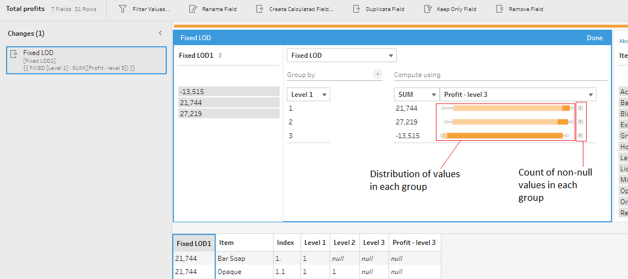628x279 pixels.
Task: Click the Duplicate Field icon
Action: coord(357,9)
